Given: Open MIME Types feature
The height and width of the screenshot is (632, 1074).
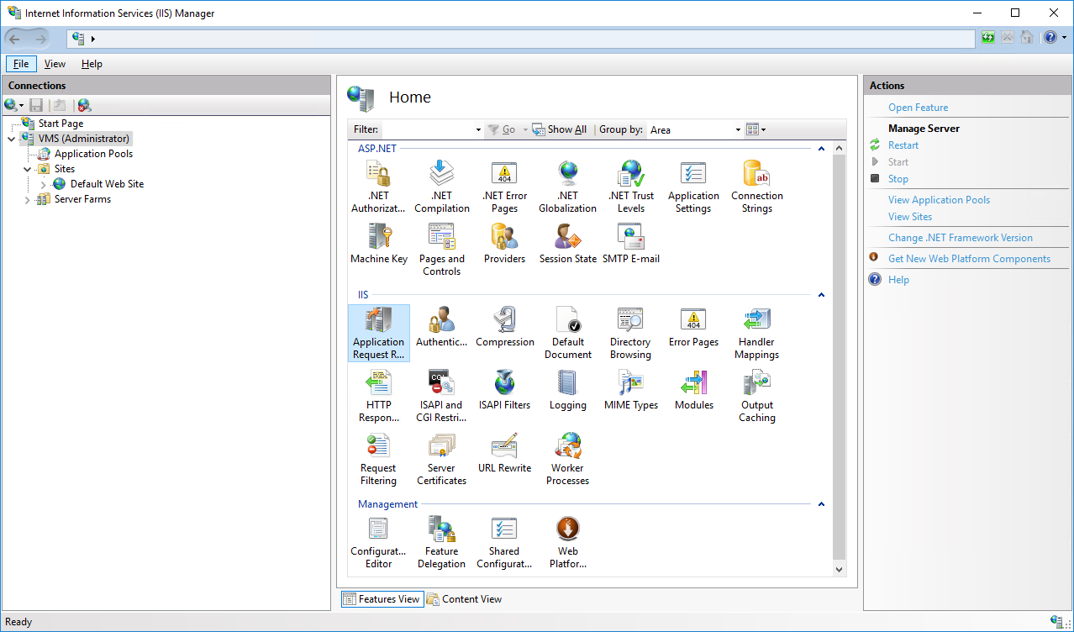Looking at the screenshot, I should pos(631,389).
